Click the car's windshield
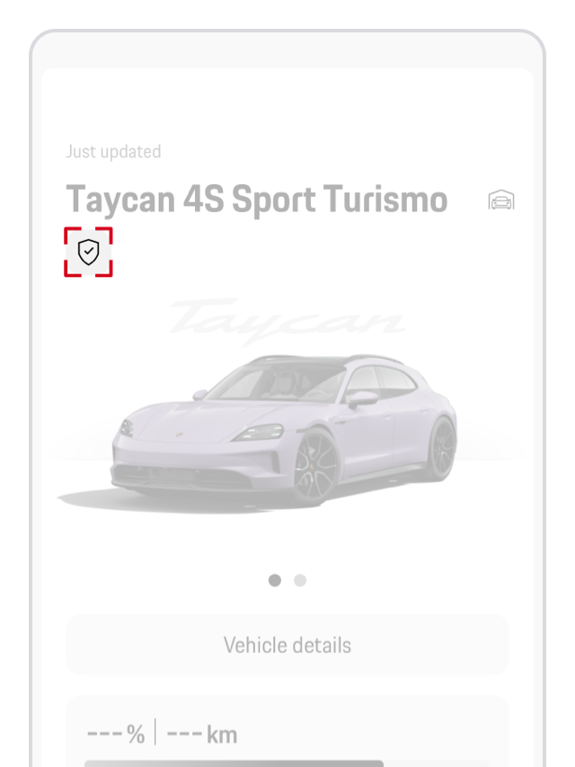Viewport: 575px width, 767px height. [x=274, y=384]
